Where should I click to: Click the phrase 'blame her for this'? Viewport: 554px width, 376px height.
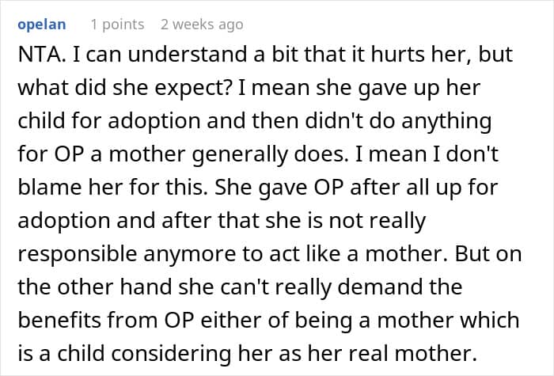[111, 188]
